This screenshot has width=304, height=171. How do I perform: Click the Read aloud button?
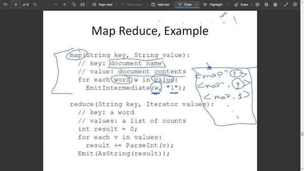(x=132, y=4)
